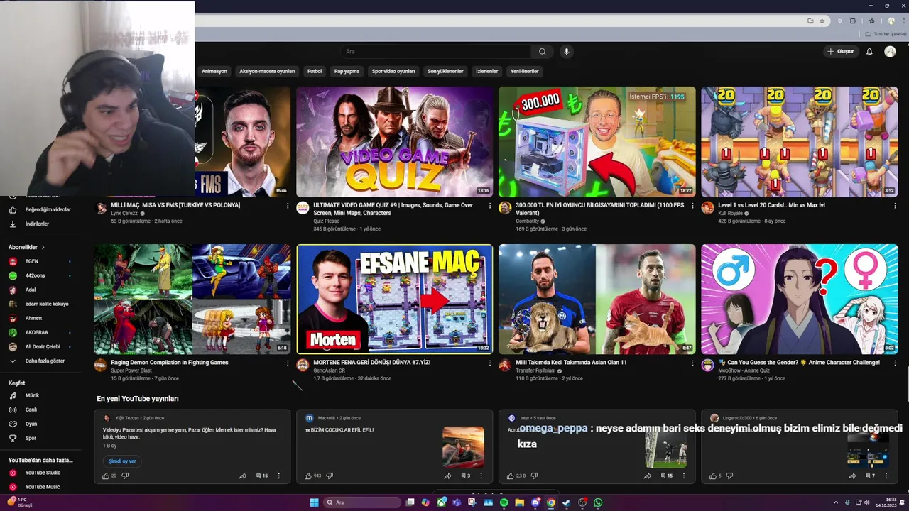Viewport: 909px width, 511px height.
Task: Open Spotify from the taskbar
Action: tap(504, 502)
